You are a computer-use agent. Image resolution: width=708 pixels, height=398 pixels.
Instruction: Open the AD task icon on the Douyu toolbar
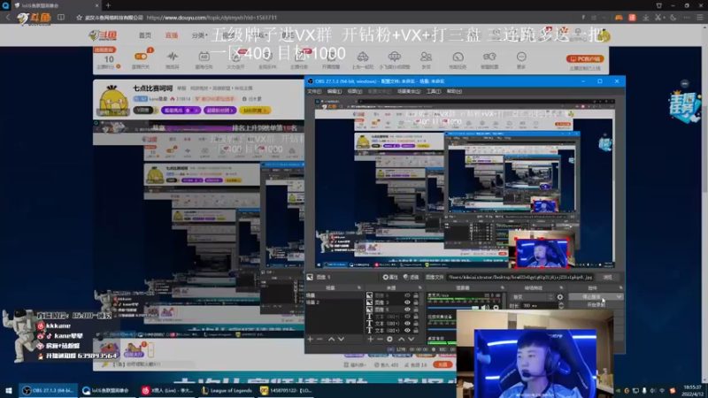coord(204,57)
